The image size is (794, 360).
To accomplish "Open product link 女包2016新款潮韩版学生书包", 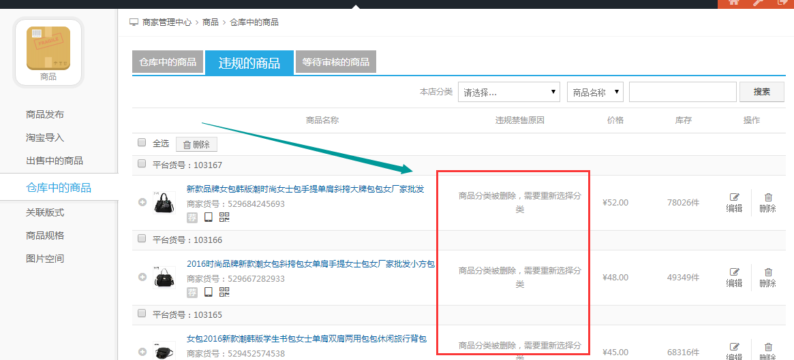I will pyautogui.click(x=307, y=338).
